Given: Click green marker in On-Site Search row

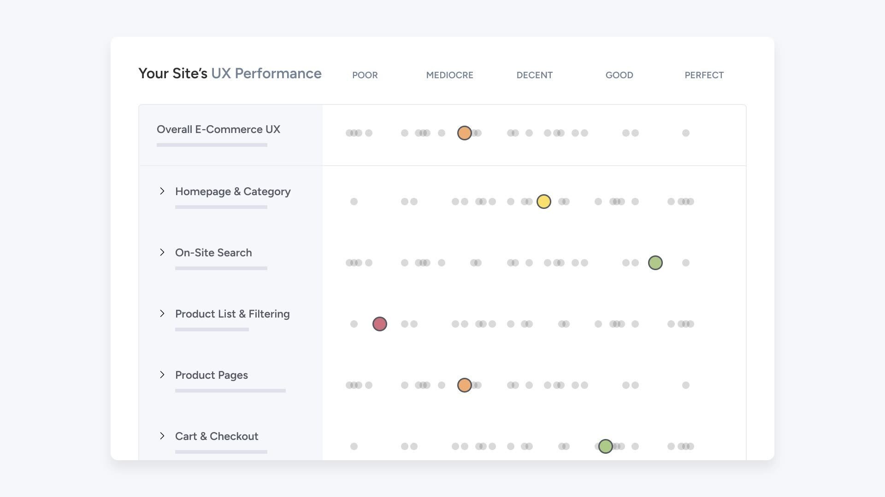Looking at the screenshot, I should click(655, 263).
